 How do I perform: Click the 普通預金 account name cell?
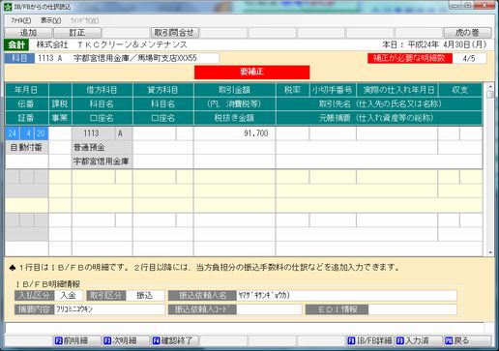pyautogui.click(x=102, y=148)
